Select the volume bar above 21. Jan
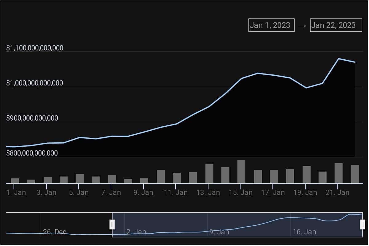This screenshot has width=369, height=246. [x=339, y=173]
